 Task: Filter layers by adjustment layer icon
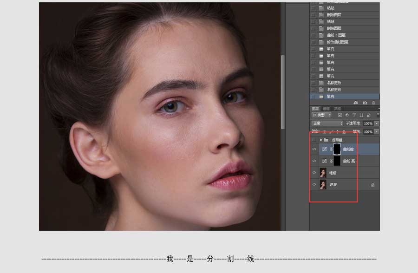pos(347,115)
